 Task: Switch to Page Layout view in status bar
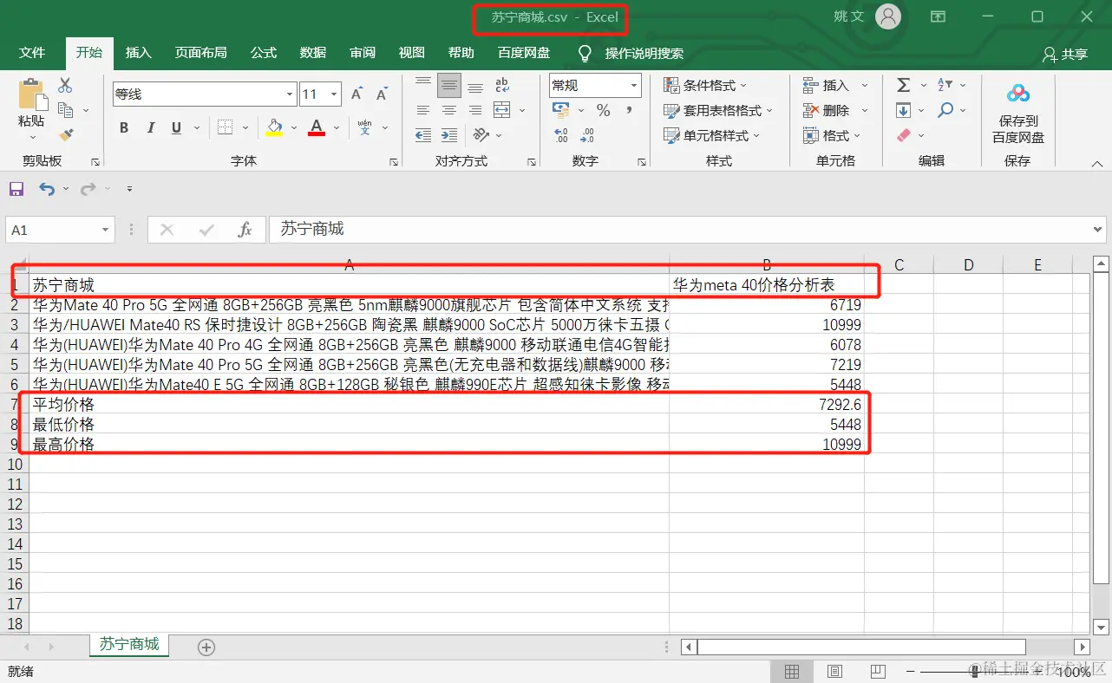pos(834,672)
